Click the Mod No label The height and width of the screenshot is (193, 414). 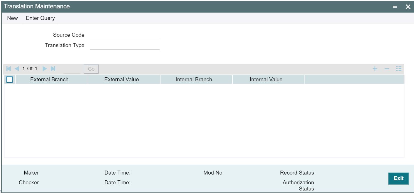click(213, 173)
